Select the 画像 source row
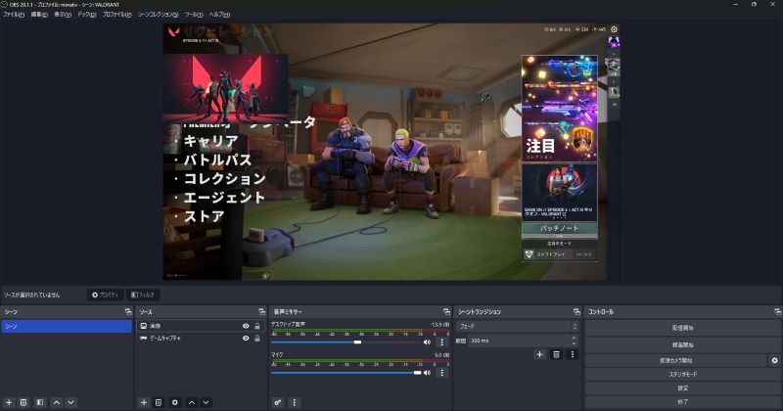Screen dimensions: 783x411 coord(201,326)
